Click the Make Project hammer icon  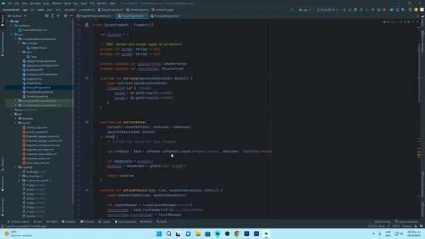[292, 9]
